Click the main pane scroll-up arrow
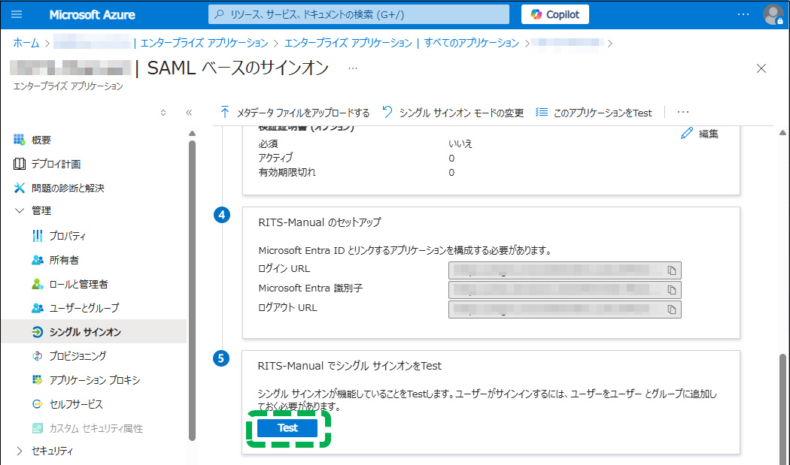 point(782,133)
